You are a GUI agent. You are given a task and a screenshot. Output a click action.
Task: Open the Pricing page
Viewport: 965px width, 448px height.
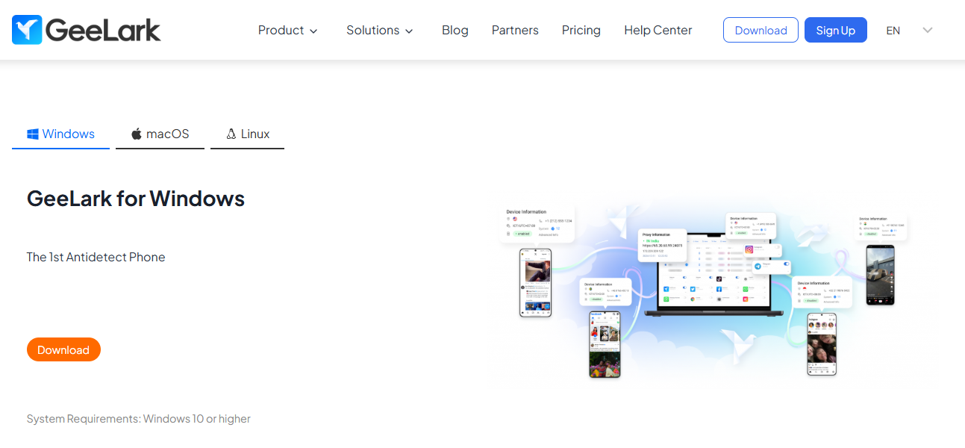pos(581,31)
